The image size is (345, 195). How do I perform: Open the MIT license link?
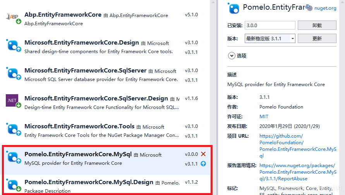(264, 117)
